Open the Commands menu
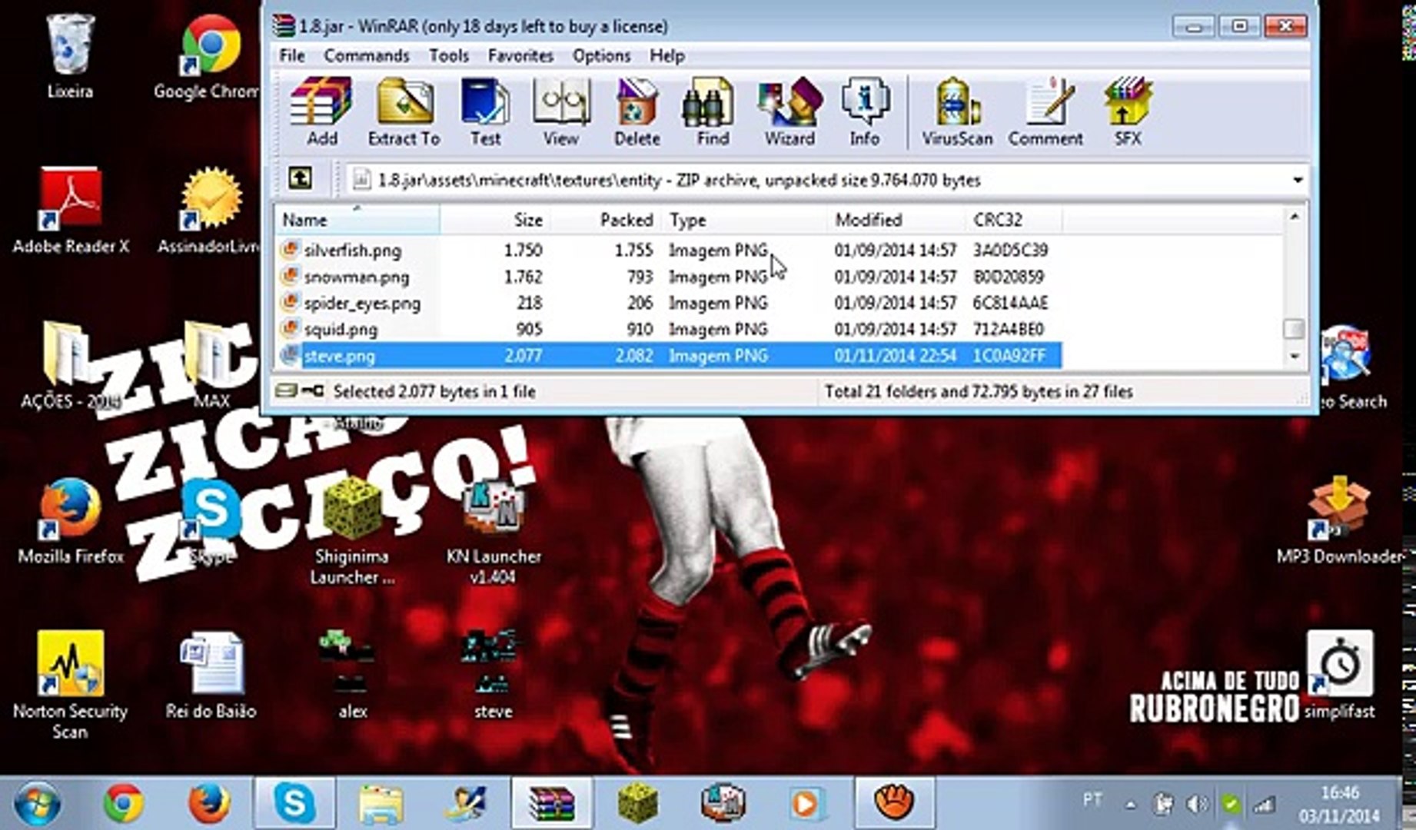This screenshot has height=830, width=1416. click(366, 55)
